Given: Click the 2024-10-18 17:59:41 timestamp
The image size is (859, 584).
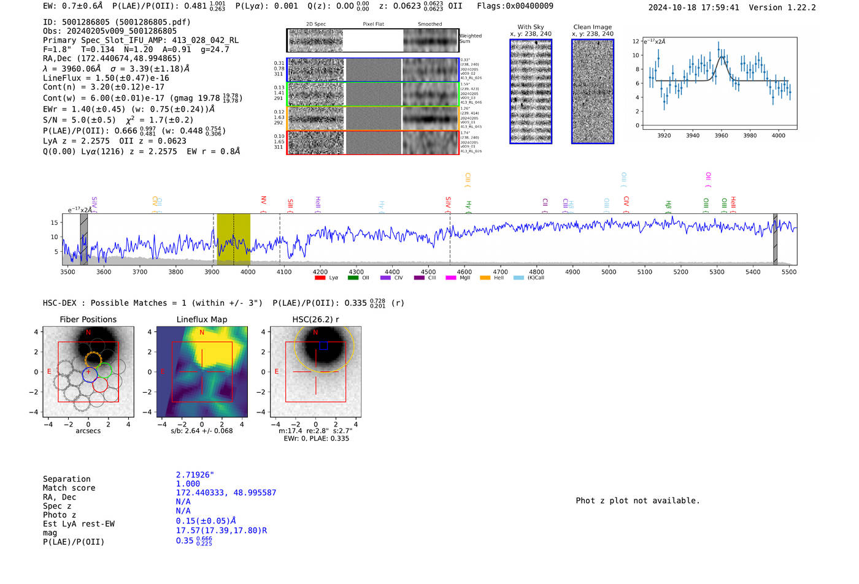Looking at the screenshot, I should [693, 7].
